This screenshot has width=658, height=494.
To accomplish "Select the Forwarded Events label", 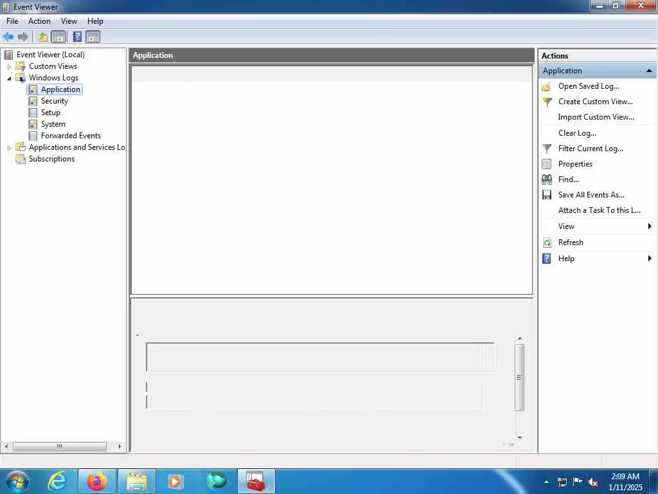I will tap(71, 136).
